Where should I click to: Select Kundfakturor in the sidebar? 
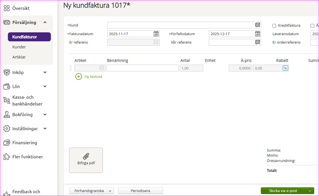(29, 37)
